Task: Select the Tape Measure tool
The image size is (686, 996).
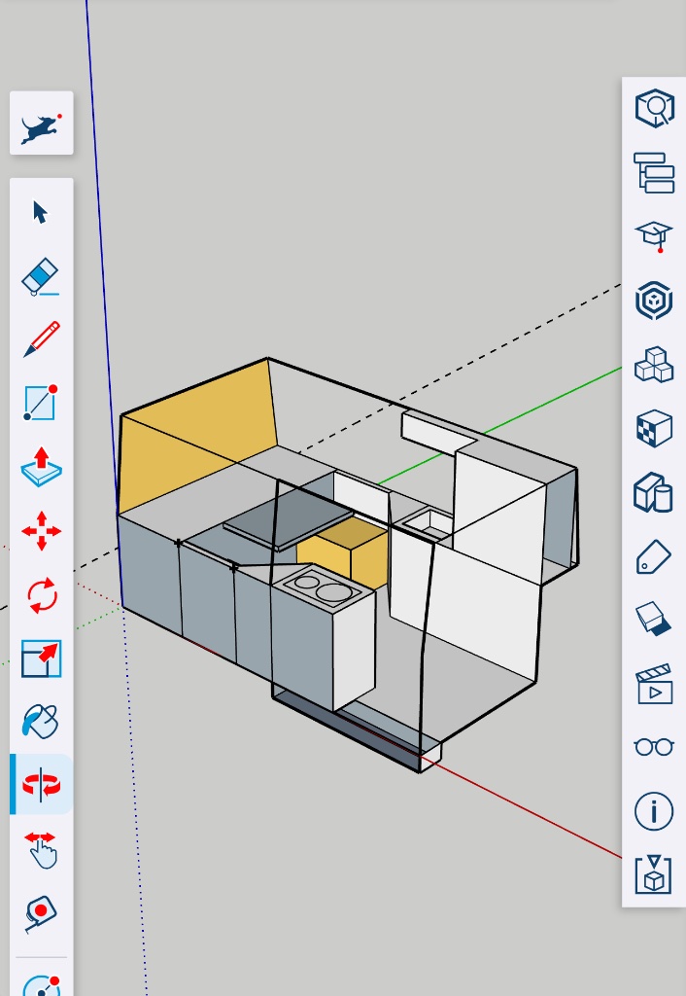Action: click(41, 912)
